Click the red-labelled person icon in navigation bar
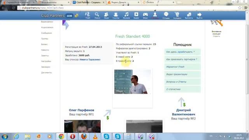 pyautogui.click(x=155, y=16)
